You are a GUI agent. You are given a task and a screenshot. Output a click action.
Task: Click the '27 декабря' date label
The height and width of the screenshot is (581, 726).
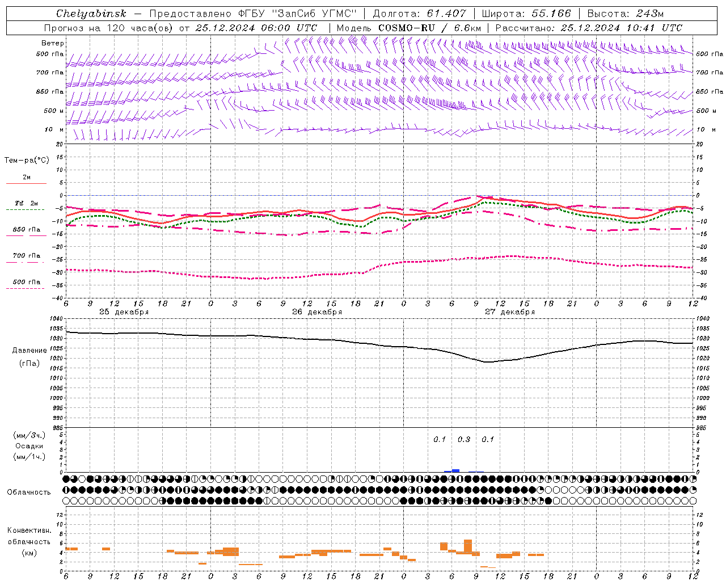point(510,312)
